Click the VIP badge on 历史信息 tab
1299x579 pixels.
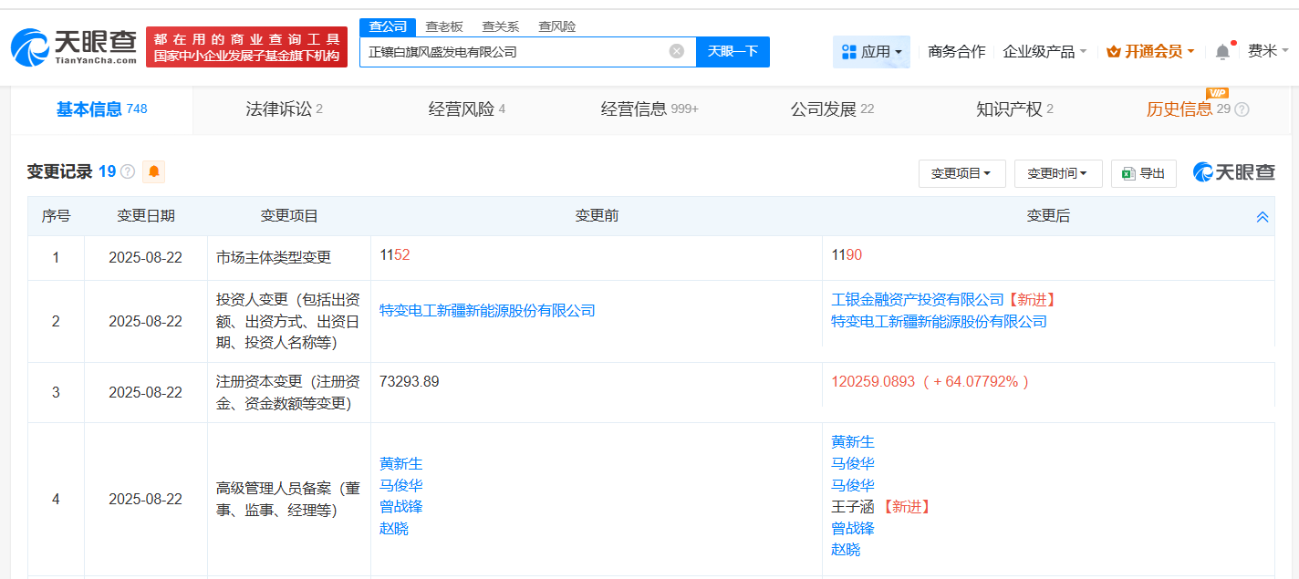tap(1217, 93)
